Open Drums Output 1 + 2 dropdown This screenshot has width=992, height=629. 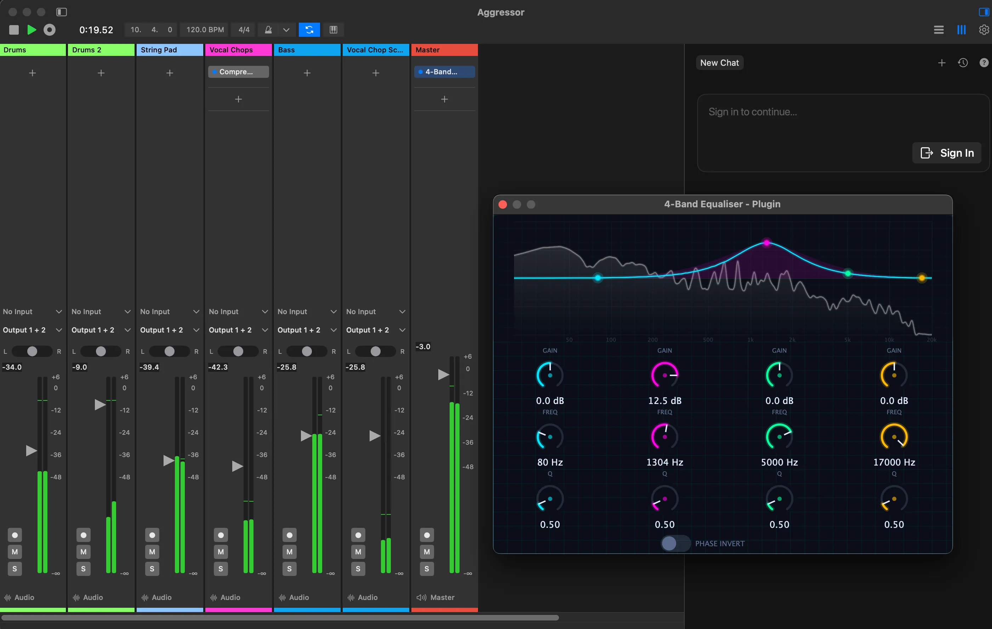(x=33, y=330)
